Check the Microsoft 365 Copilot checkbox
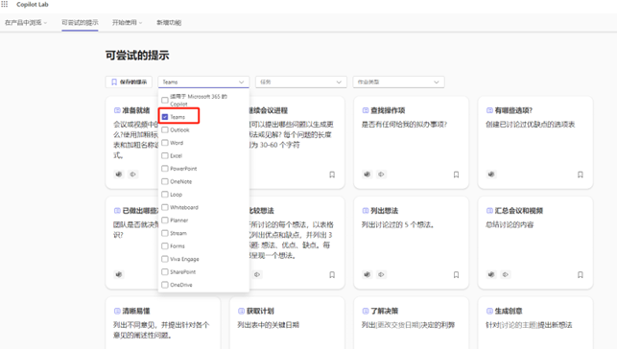 click(165, 101)
